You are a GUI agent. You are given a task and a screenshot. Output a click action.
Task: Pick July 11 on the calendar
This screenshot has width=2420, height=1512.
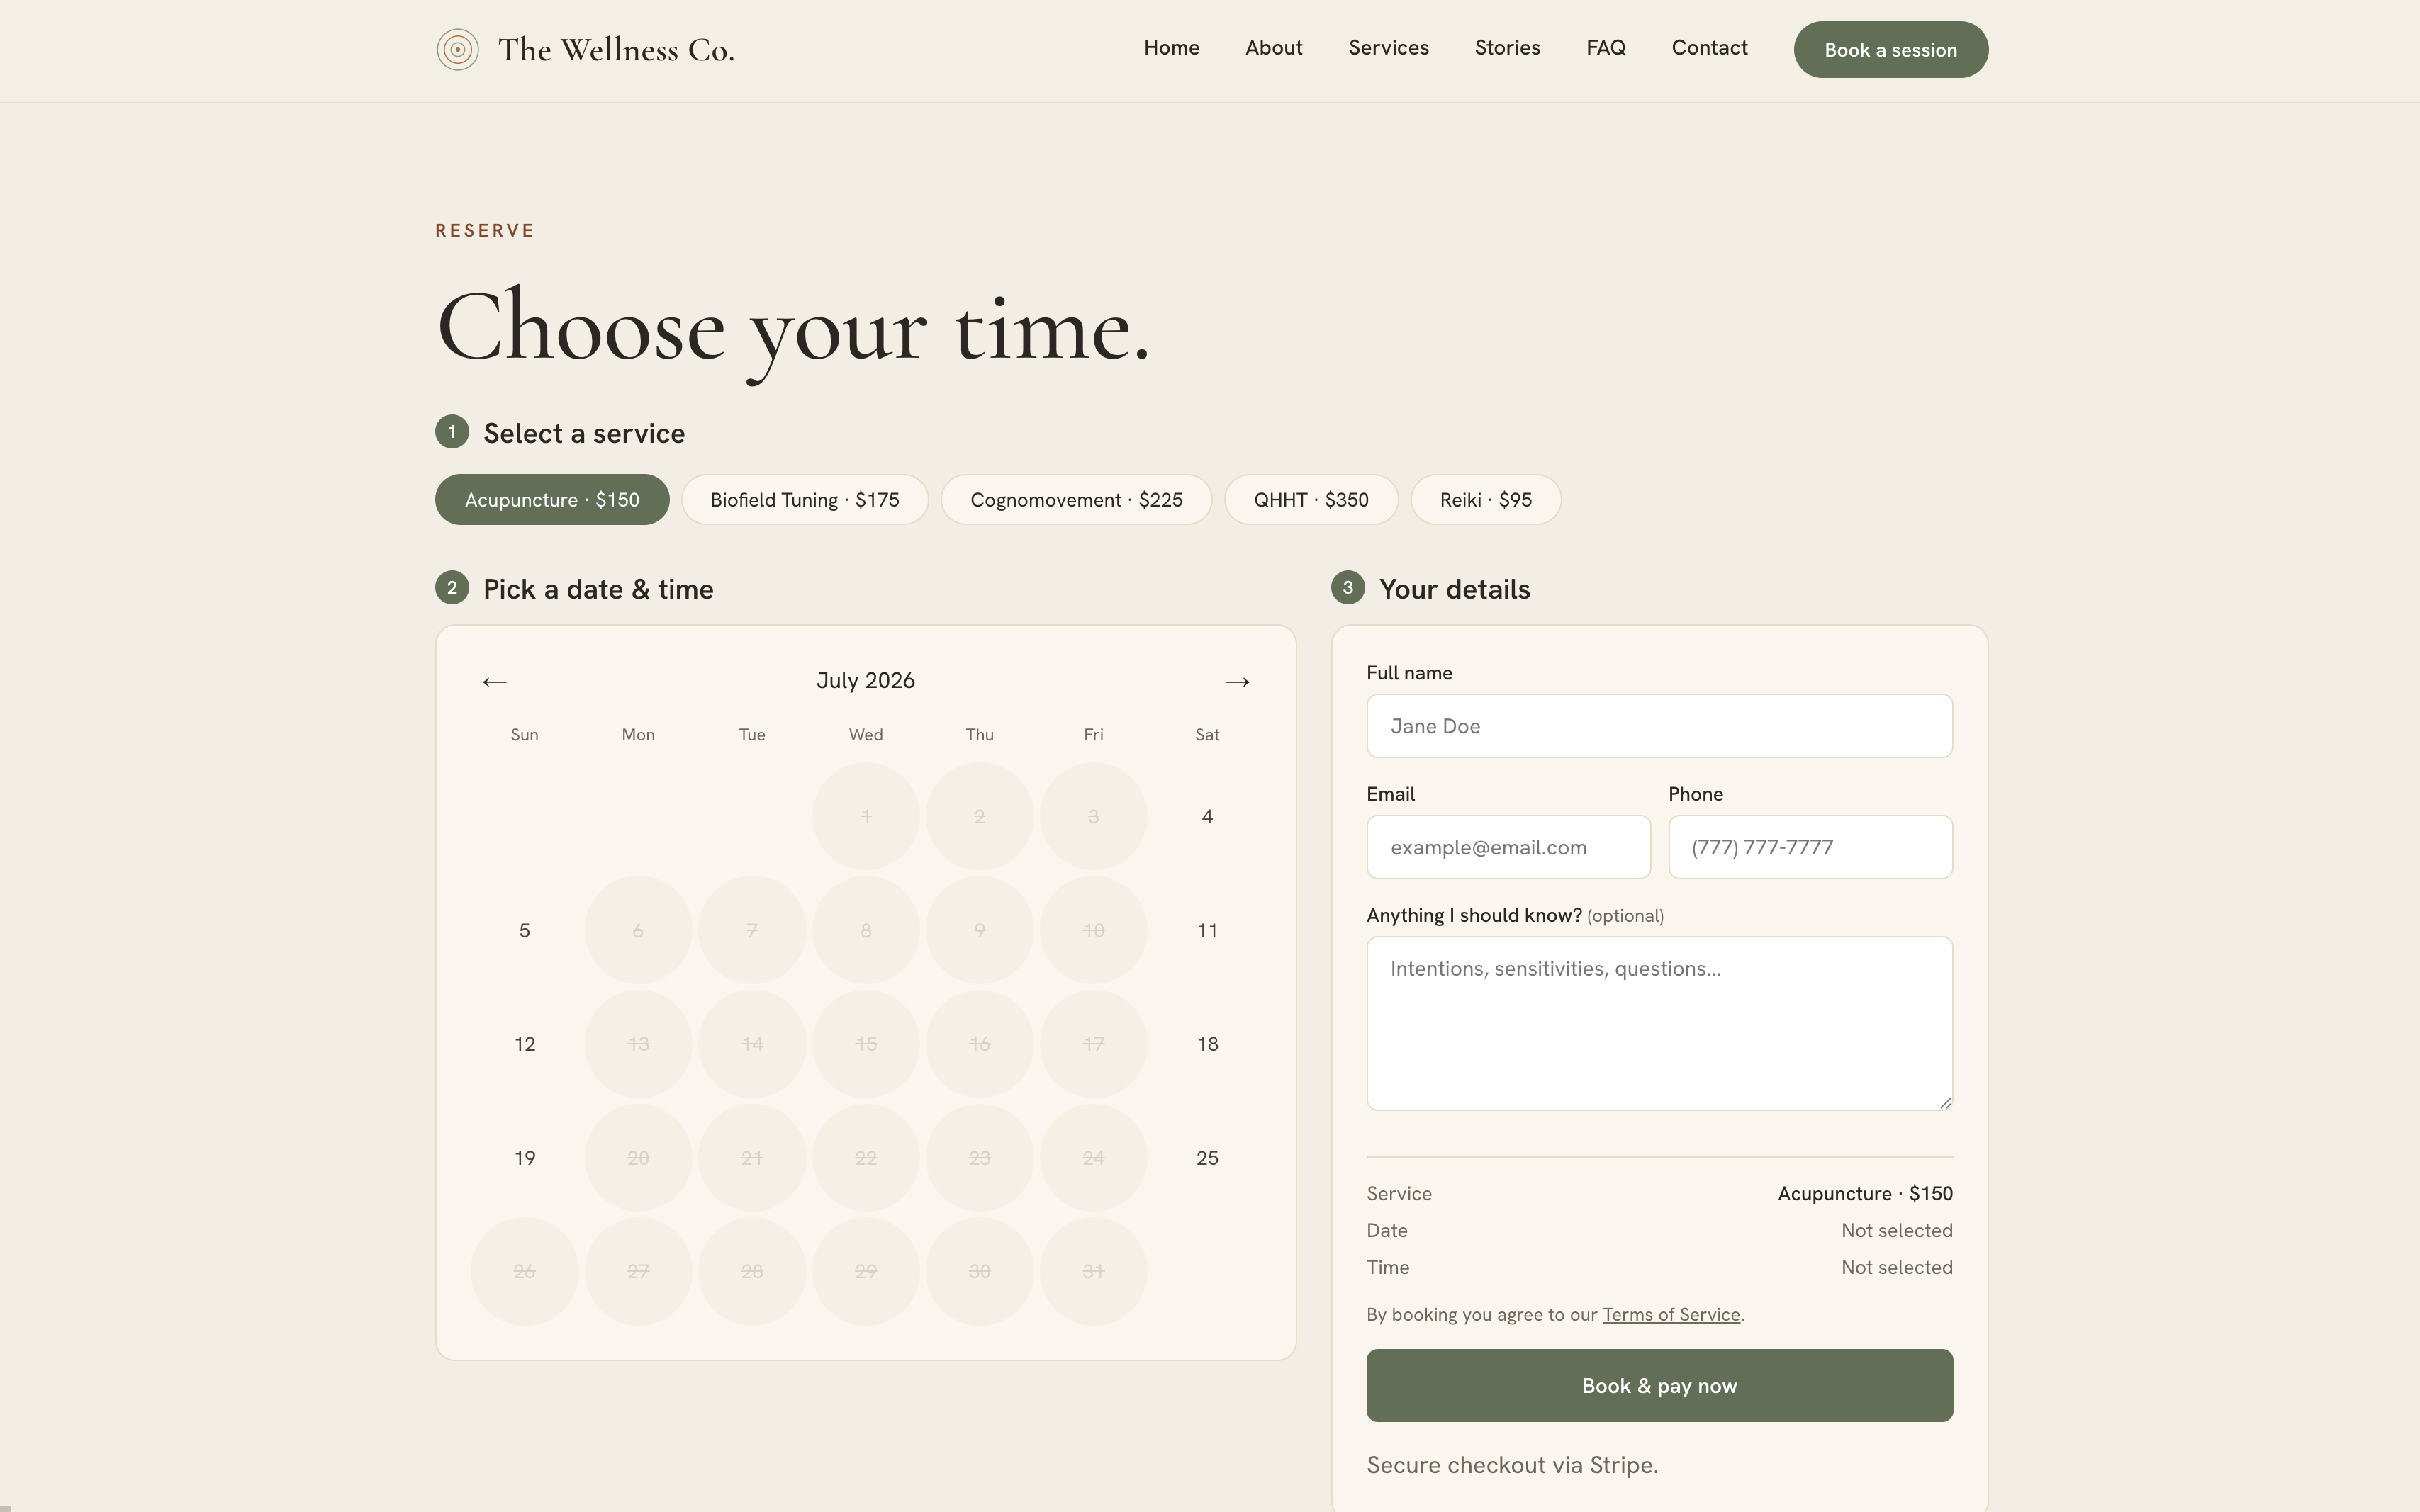point(1207,931)
